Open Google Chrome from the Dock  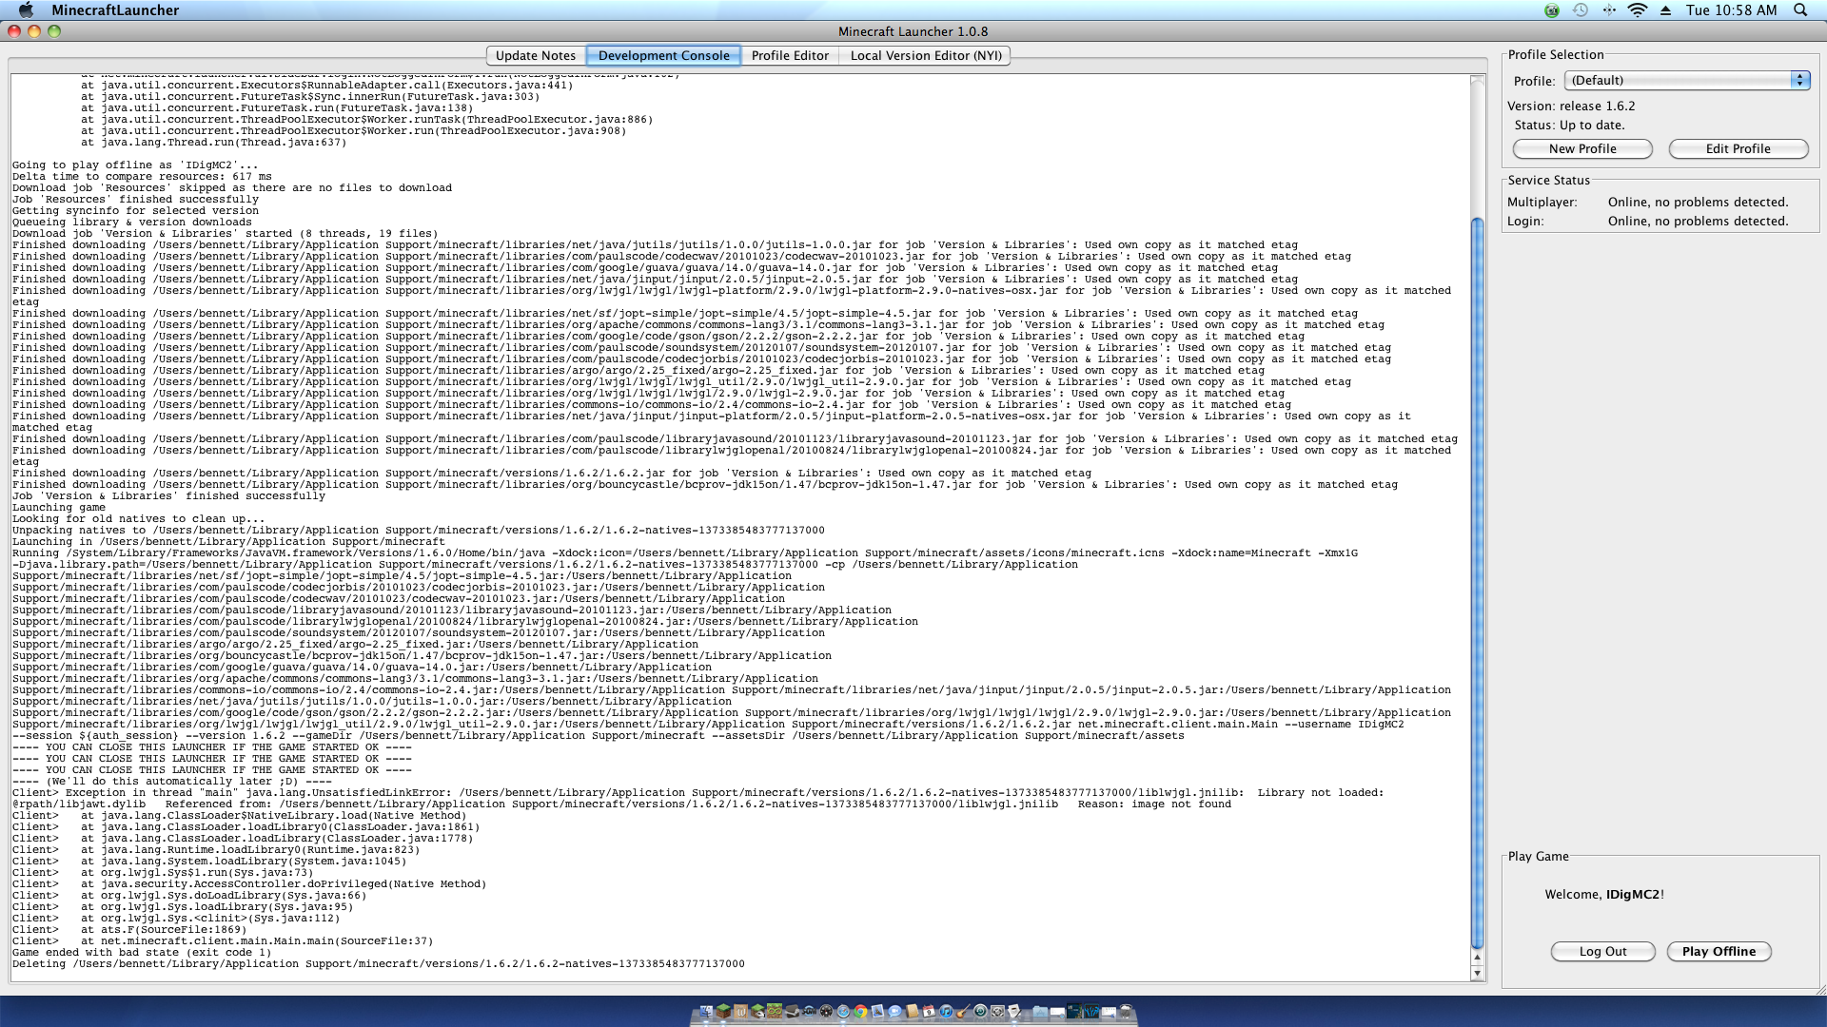pyautogui.click(x=860, y=1011)
